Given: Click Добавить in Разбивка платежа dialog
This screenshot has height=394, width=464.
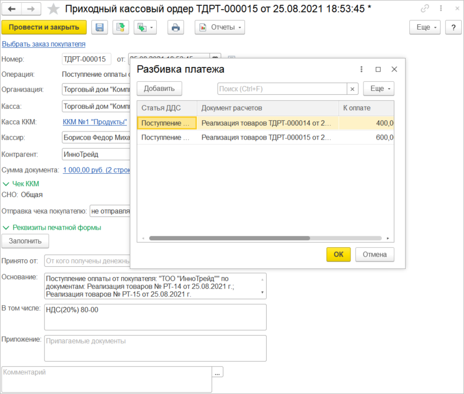Looking at the screenshot, I should pyautogui.click(x=159, y=89).
